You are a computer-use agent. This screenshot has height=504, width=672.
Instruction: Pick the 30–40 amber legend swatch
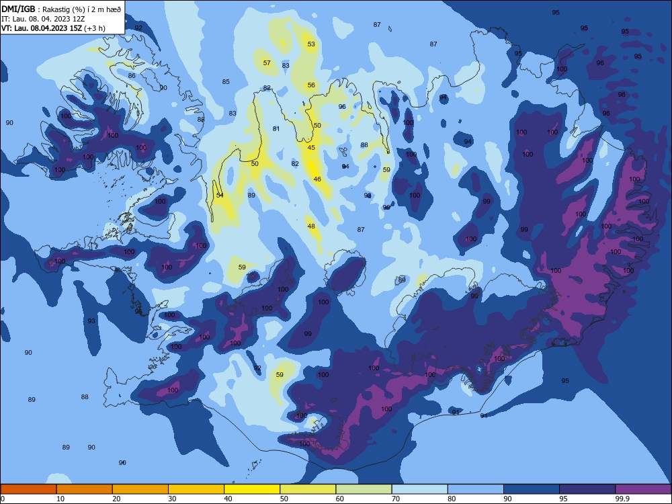point(196,489)
